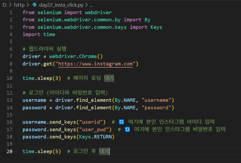Click 'get' in driver.get call
The image size is (241, 163).
48,64
